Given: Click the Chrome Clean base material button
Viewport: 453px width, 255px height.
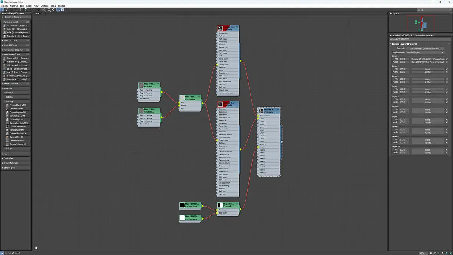Looking at the screenshot, I should pyautogui.click(x=425, y=48).
